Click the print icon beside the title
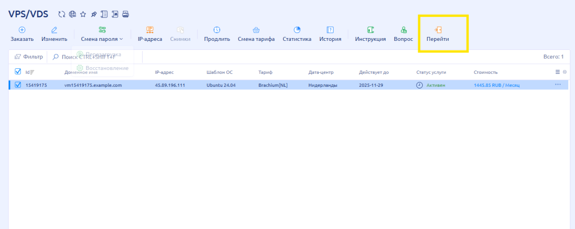This screenshot has height=229, width=575. 126,14
